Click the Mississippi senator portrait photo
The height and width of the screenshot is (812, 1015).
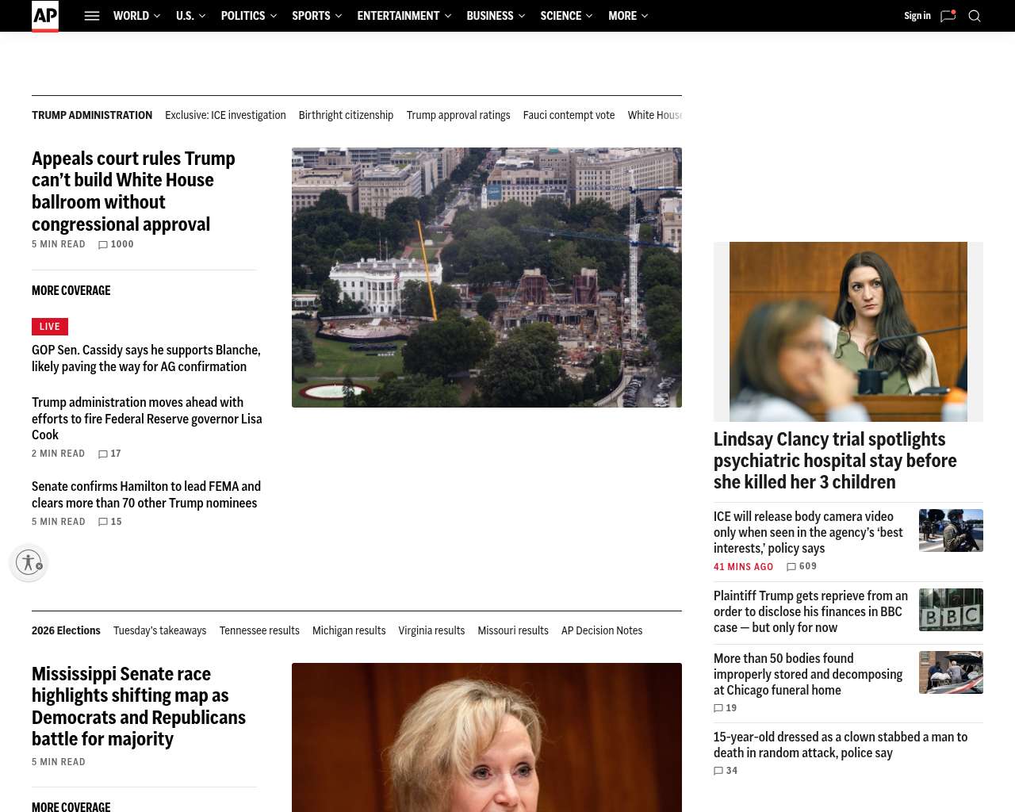coord(487,737)
